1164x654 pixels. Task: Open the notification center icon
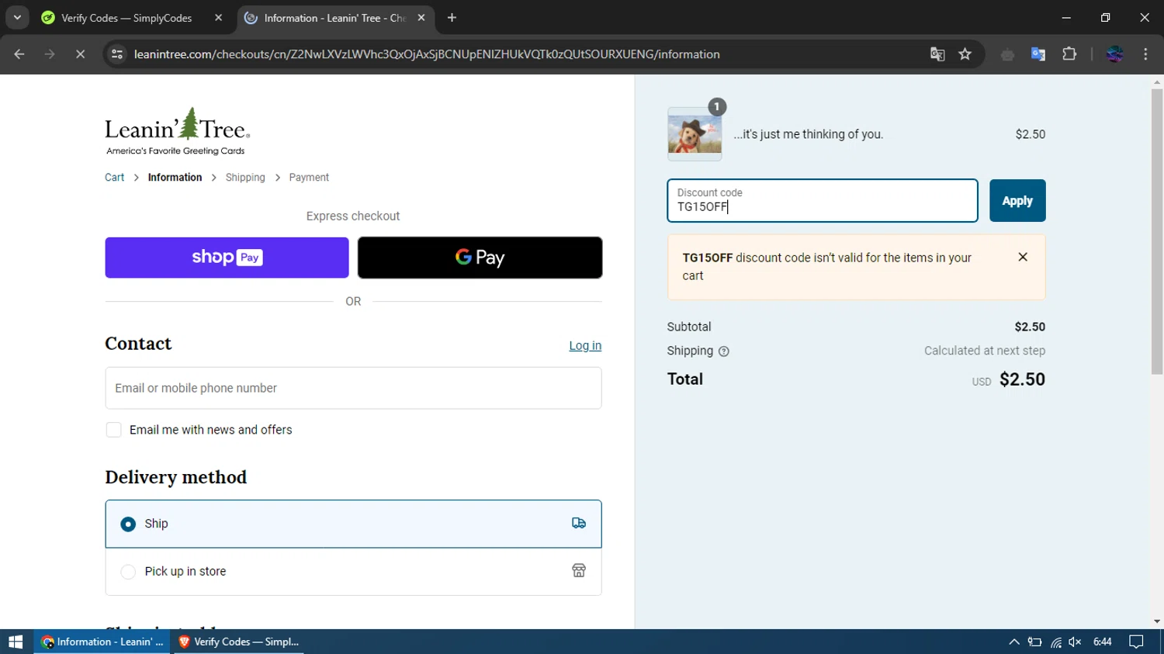click(x=1137, y=642)
